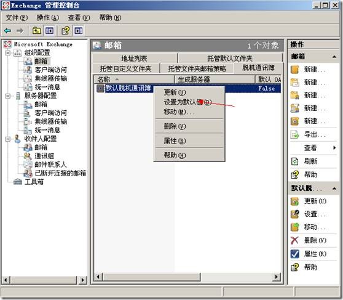Screen dimensions: 343x300
Task: Select 邮箱 under 组织配置
Action: pyautogui.click(x=41, y=61)
